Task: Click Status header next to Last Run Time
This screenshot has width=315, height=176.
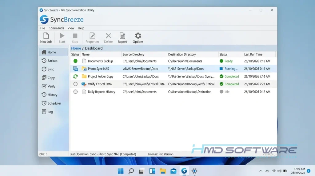Action: pyautogui.click(x=231, y=54)
